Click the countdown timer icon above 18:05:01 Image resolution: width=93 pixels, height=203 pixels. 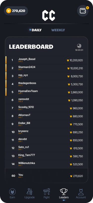(79, 46)
